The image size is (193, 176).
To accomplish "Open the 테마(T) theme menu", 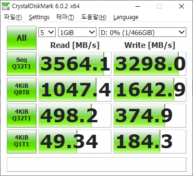I will click(x=65, y=17).
